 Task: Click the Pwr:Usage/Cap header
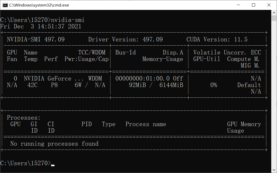87,59
